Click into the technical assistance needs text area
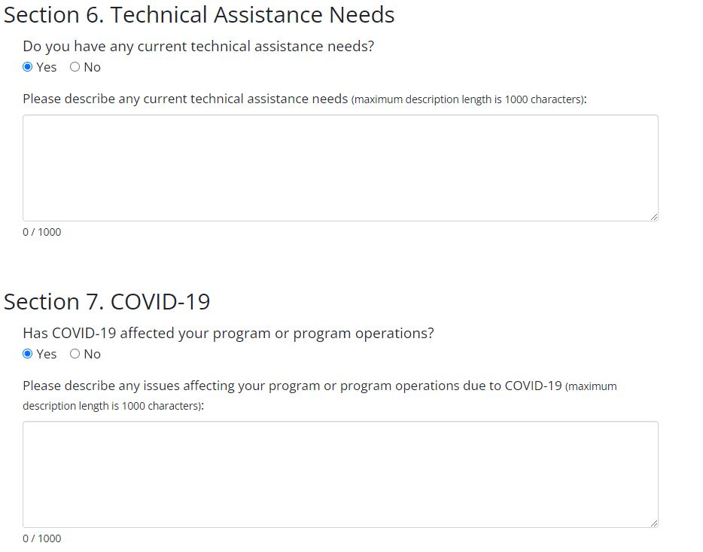This screenshot has width=703, height=552. [x=340, y=168]
